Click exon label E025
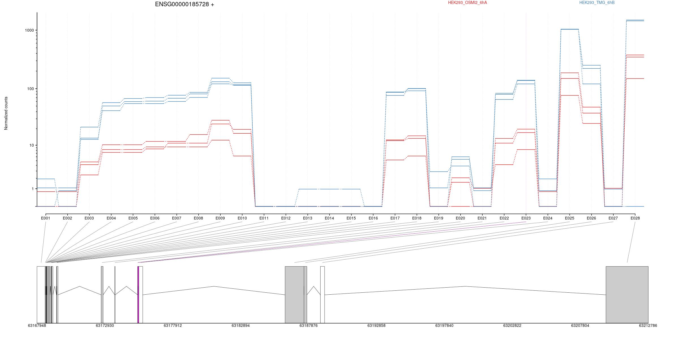 (570, 218)
